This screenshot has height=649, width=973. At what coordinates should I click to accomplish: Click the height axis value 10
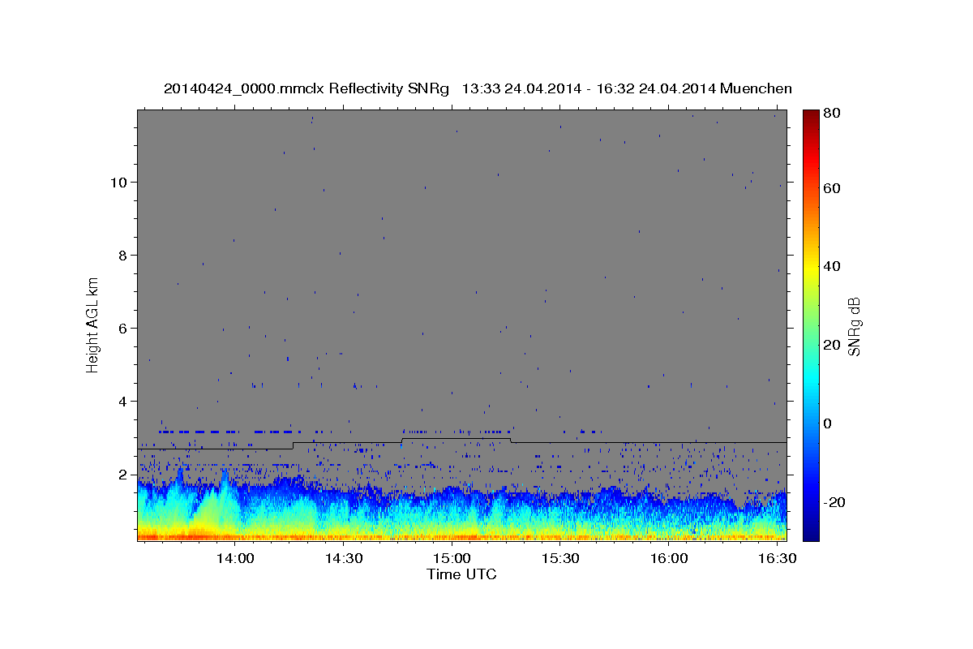click(x=120, y=182)
